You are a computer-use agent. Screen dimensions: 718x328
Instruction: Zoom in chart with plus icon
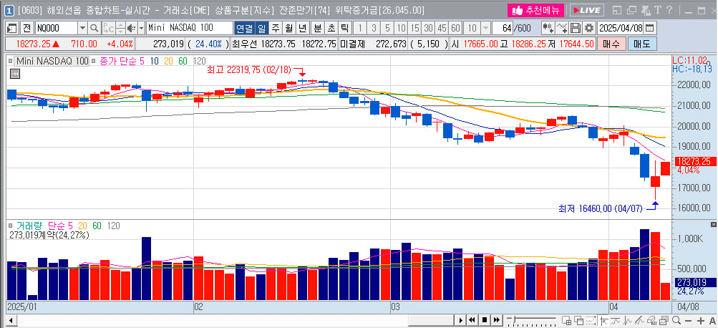pyautogui.click(x=701, y=320)
